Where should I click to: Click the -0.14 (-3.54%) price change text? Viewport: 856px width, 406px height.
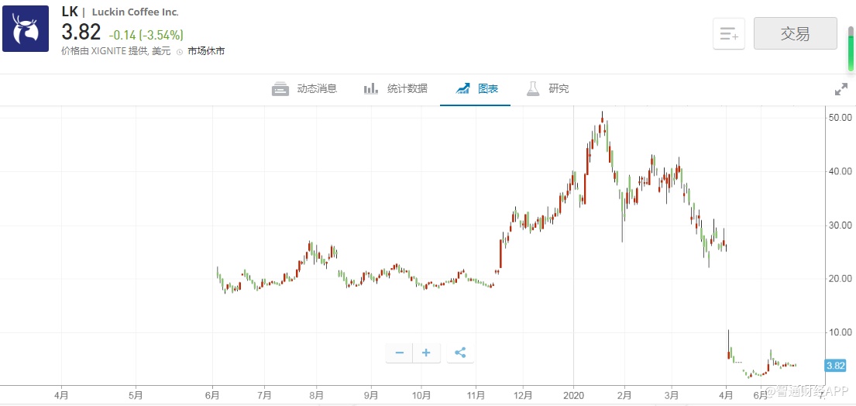146,35
